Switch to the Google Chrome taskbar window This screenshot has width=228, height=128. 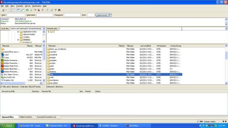click(x=31, y=126)
